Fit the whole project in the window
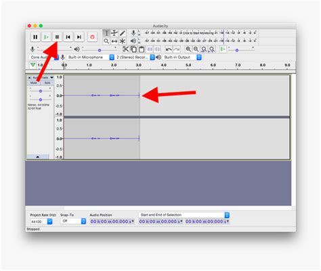This screenshot has height=271, width=321. point(212,49)
